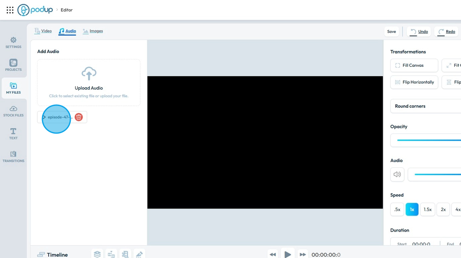Click the black video preview canvas
Viewport: 461px width, 258px height.
click(x=265, y=142)
